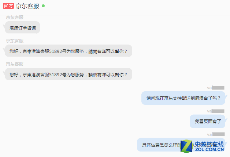
Task: Click the tail of the 我看页面有了 bubble
Action: point(226,121)
